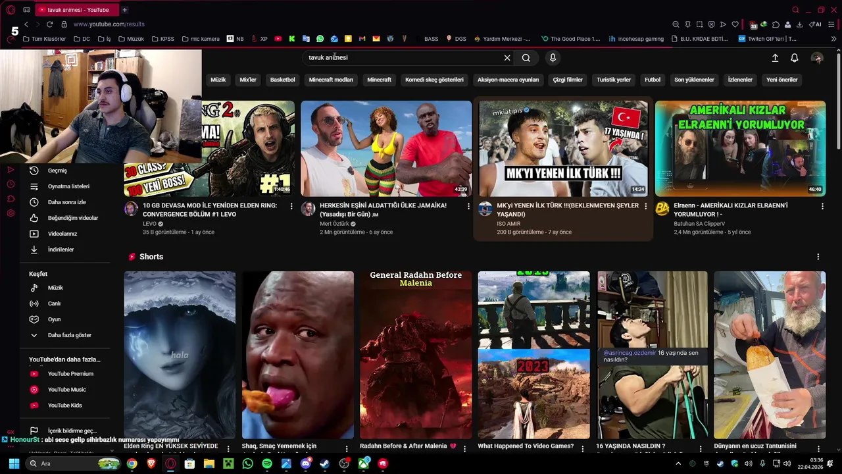Click the heart bookmark icon in address bar
This screenshot has width=842, height=474.
(x=735, y=24)
